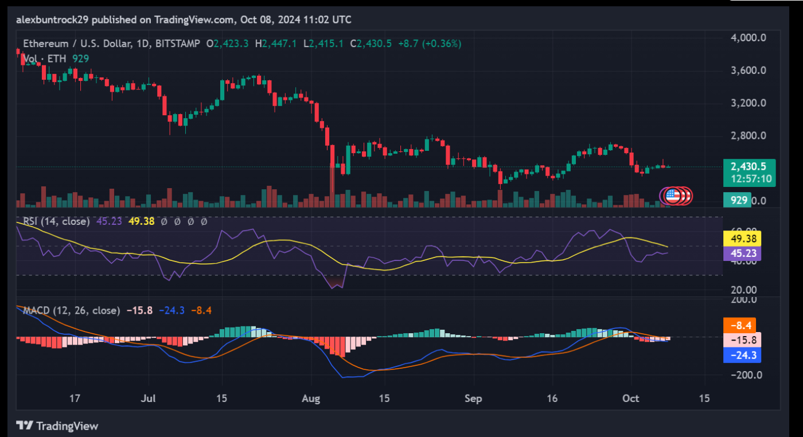Click the high value H2,447.1
This screenshot has width=803, height=437.
tap(276, 44)
